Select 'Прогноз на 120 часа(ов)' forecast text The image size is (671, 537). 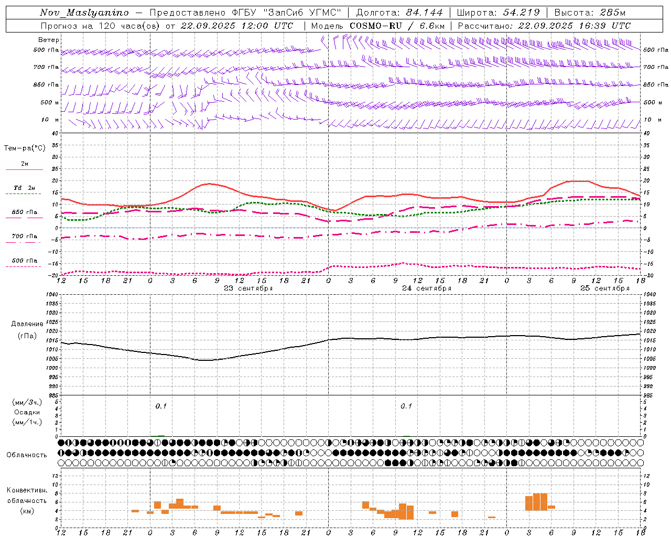coord(100,26)
